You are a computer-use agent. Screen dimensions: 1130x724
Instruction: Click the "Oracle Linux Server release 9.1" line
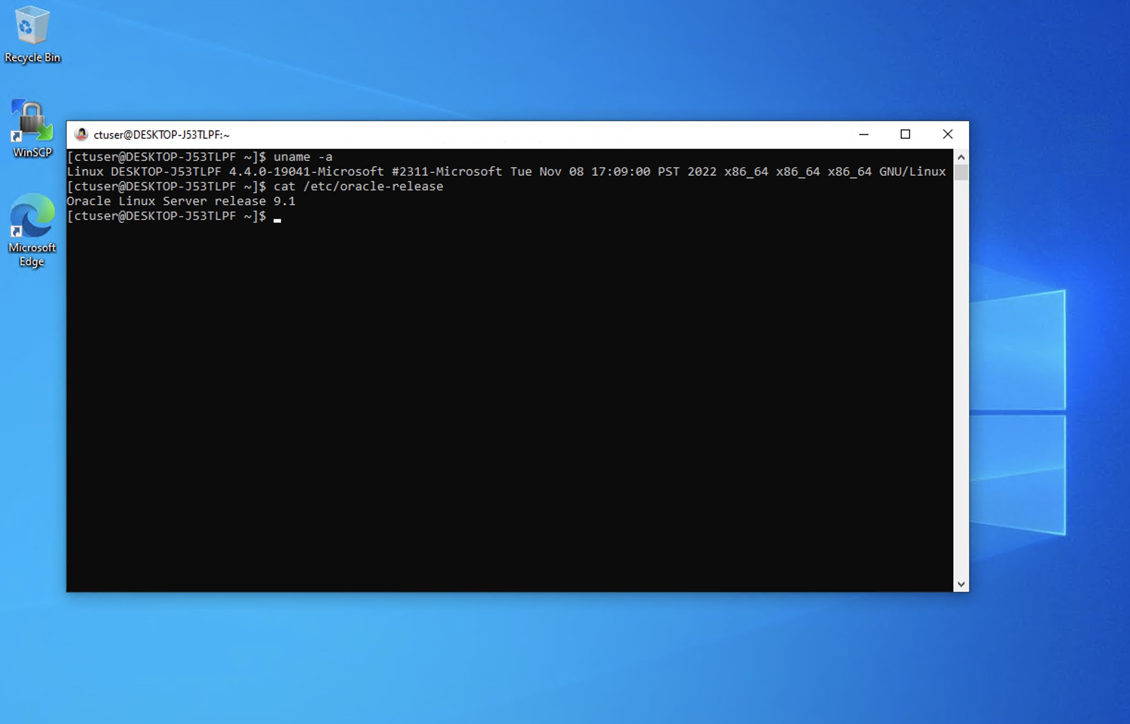181,201
